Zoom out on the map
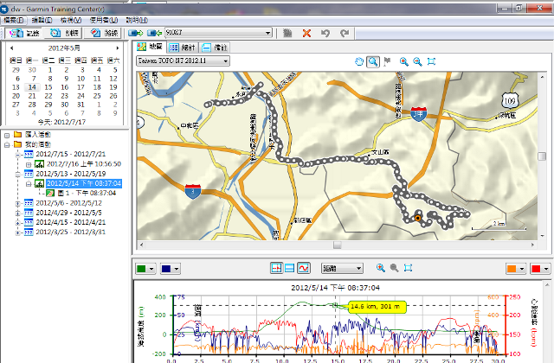This screenshot has height=363, width=554. 417,61
